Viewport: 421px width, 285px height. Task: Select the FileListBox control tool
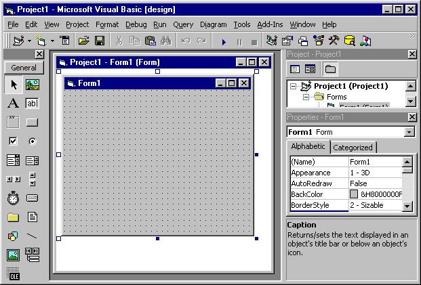click(x=33, y=217)
